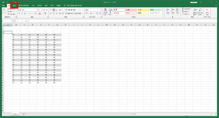The image size is (219, 118).
Task: Toggle underline formatting
Action: pos(25,13)
